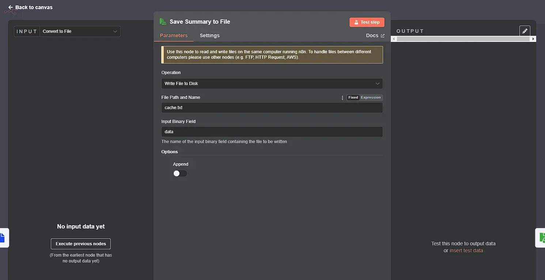Click the insert test data link
The image size is (545, 280).
[466, 250]
